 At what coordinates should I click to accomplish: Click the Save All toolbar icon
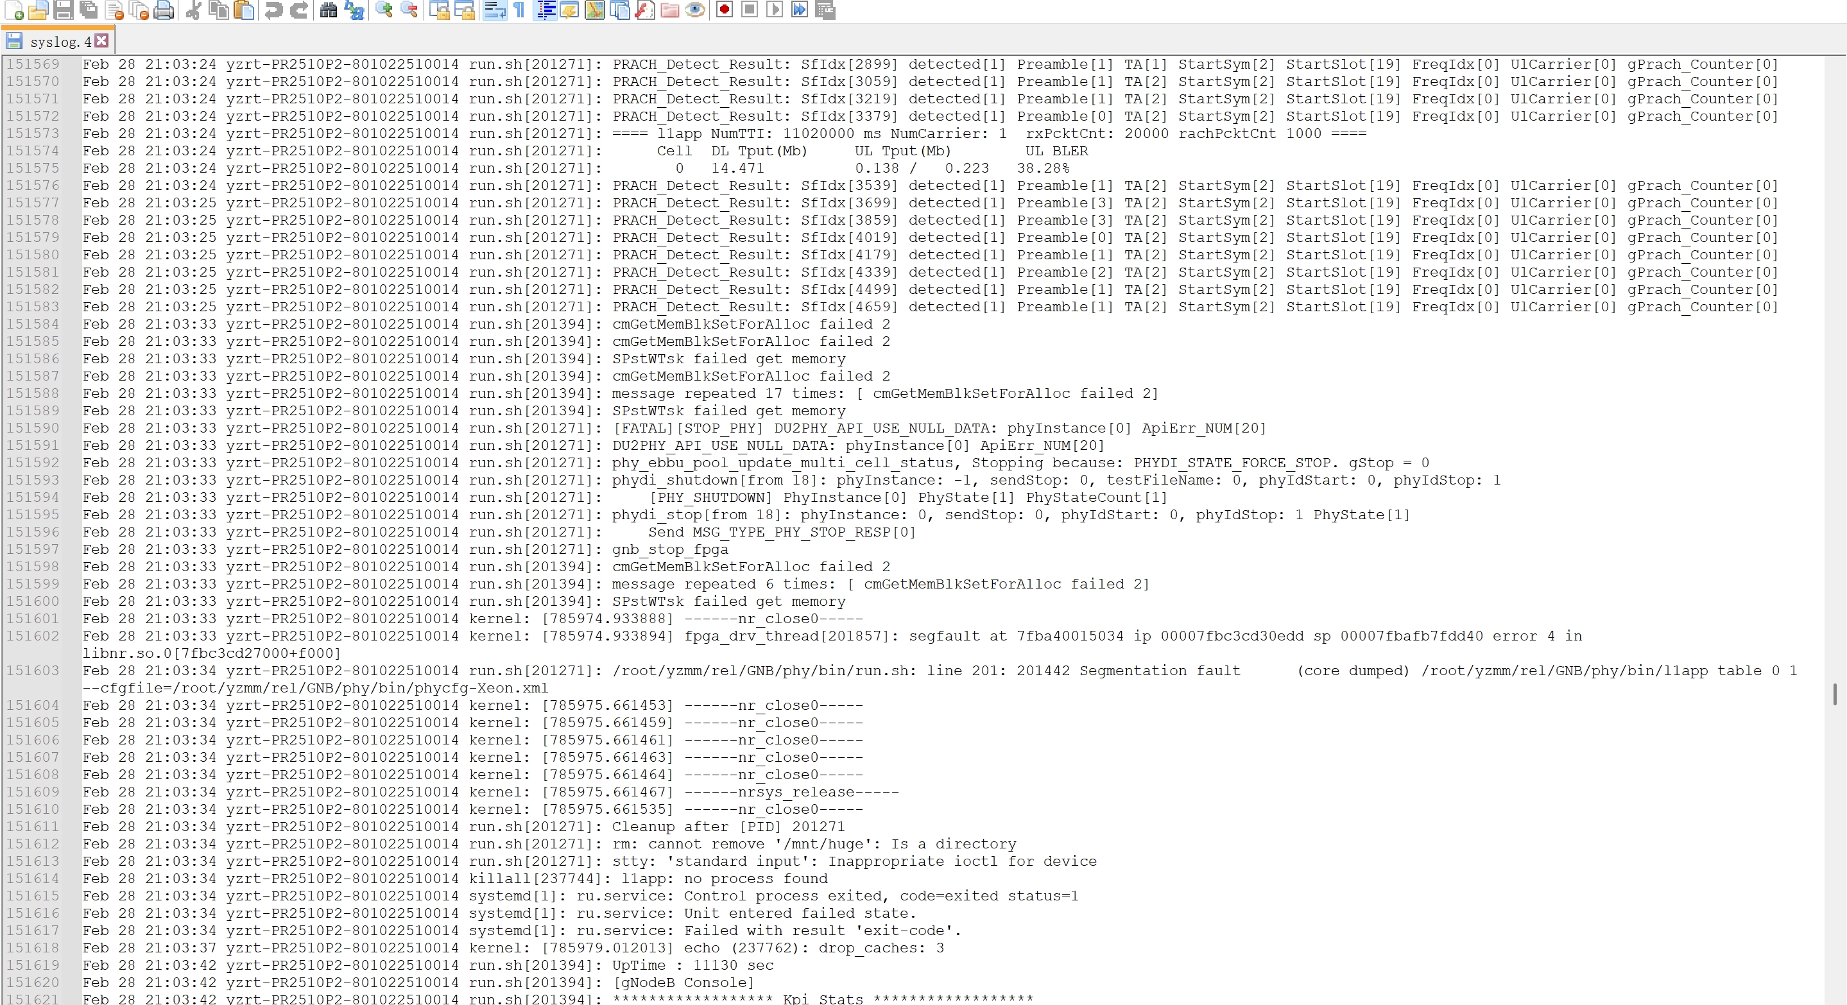coord(89,10)
